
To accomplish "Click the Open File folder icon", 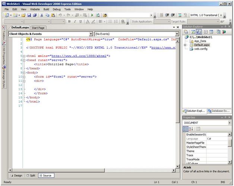I will click(23, 15).
